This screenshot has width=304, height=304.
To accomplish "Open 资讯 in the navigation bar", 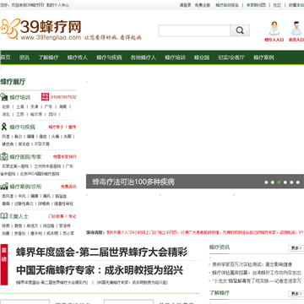I will click(x=24, y=57).
